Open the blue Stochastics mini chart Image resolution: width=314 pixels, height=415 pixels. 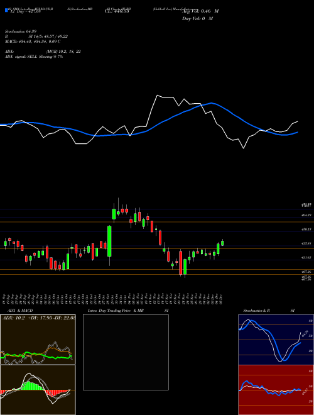(276, 340)
